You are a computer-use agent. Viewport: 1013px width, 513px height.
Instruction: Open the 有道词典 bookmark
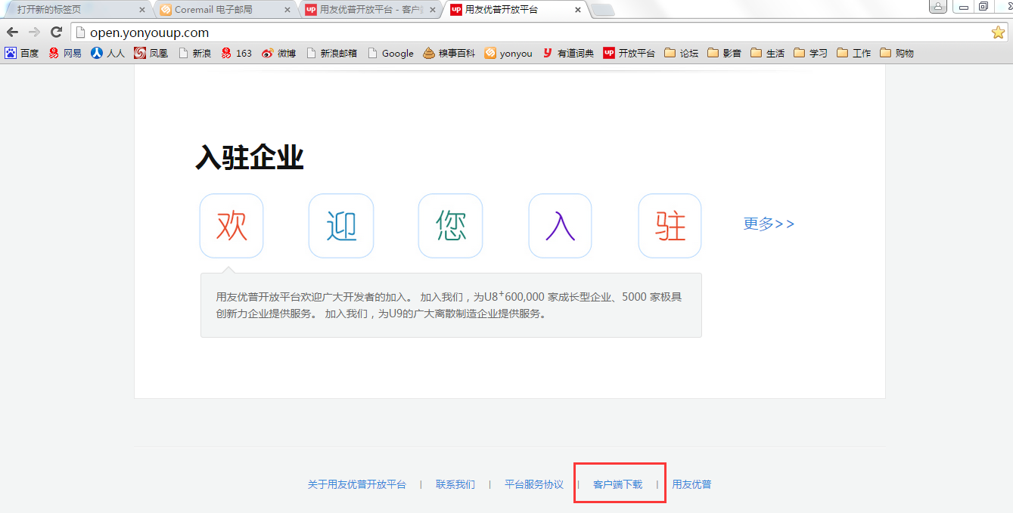tap(568, 53)
